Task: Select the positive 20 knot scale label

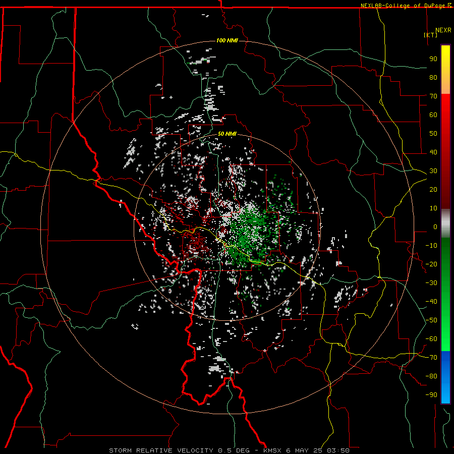Action: click(x=433, y=189)
